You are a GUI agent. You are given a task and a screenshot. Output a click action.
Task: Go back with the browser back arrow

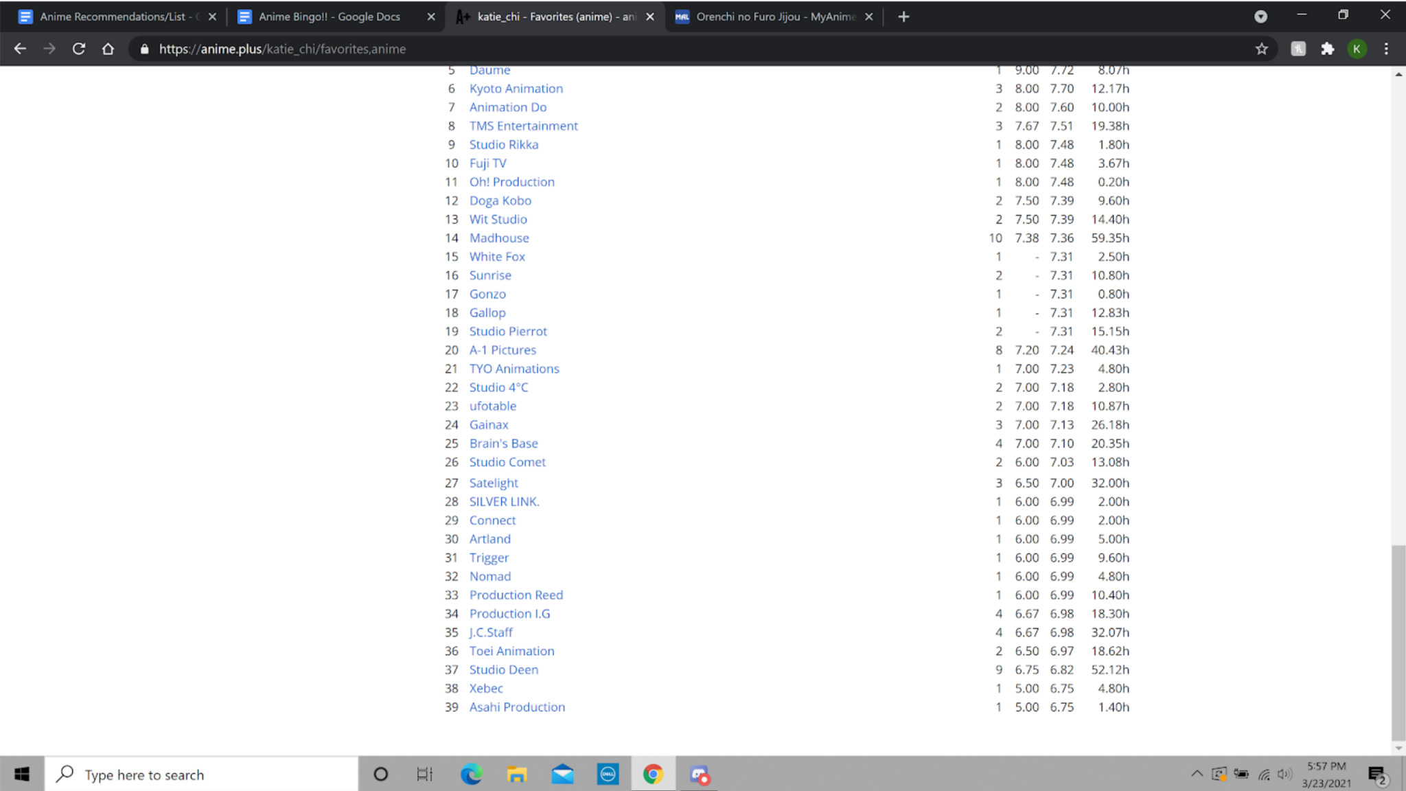pos(20,49)
